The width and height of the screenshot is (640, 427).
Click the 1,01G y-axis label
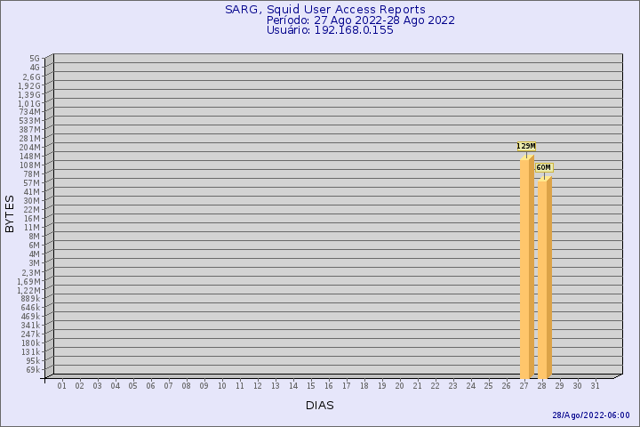(29, 104)
